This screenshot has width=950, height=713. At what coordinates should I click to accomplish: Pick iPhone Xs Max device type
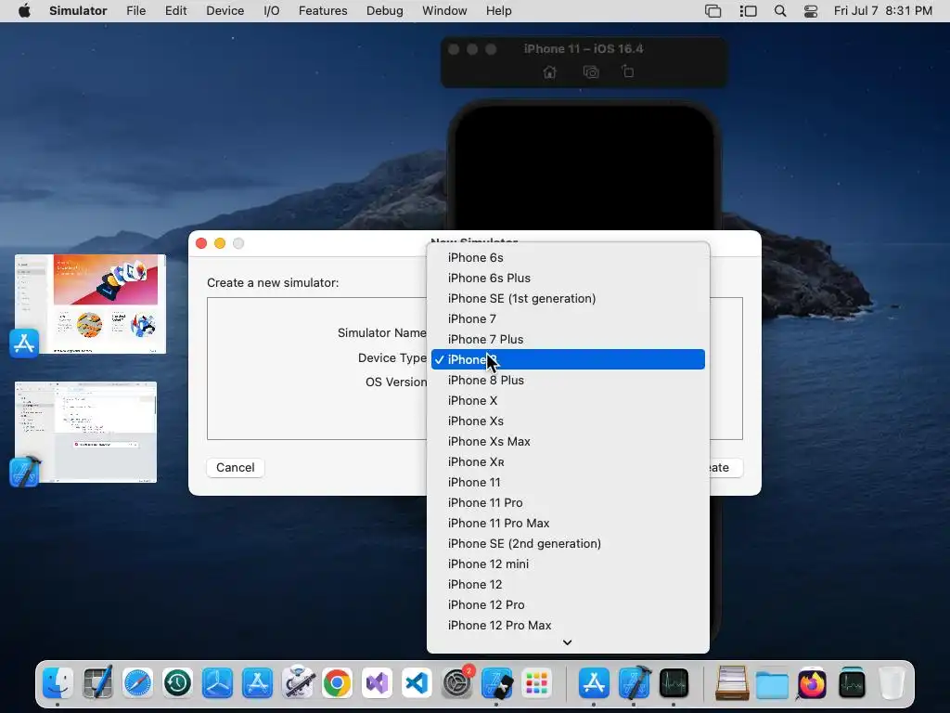(x=568, y=441)
